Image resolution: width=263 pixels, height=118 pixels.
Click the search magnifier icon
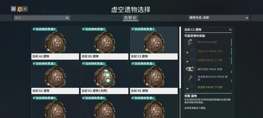click(67, 18)
